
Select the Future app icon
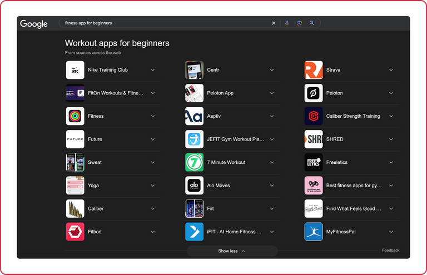pyautogui.click(x=75, y=139)
